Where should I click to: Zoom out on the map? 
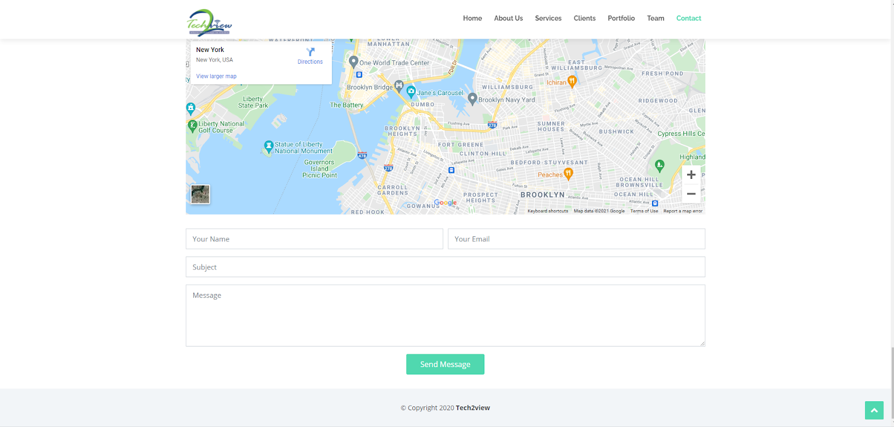click(x=691, y=194)
